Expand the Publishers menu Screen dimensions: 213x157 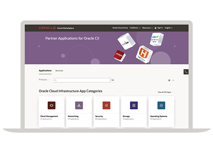(135, 28)
